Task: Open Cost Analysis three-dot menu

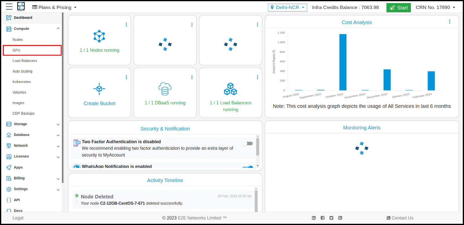Action: (x=449, y=22)
